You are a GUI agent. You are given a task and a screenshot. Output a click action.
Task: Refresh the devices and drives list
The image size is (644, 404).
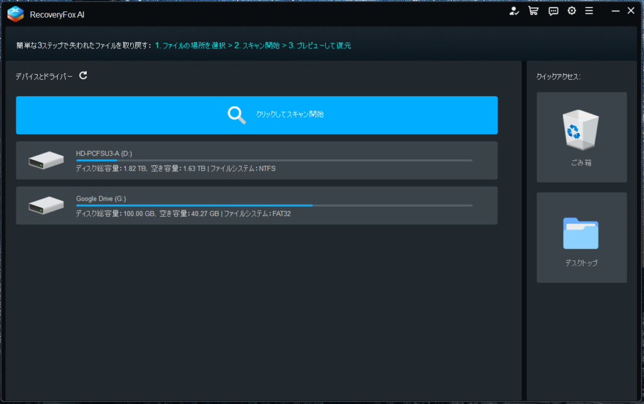[83, 76]
